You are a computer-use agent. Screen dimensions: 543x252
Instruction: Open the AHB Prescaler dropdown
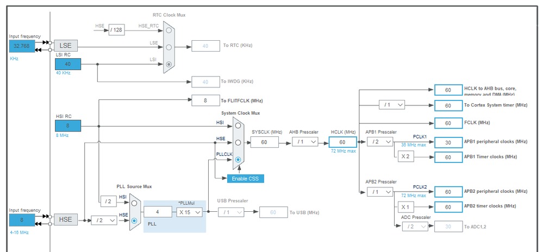click(305, 142)
